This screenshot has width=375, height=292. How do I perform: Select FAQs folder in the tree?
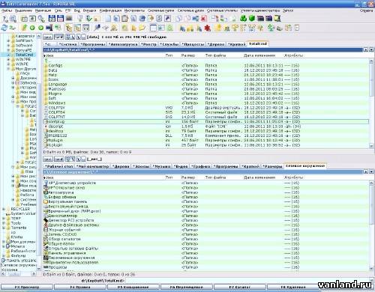click(x=25, y=73)
